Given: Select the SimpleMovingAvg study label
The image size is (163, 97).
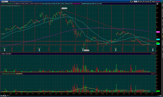Looking at the screenshot, I should pyautogui.click(x=90, y=4).
